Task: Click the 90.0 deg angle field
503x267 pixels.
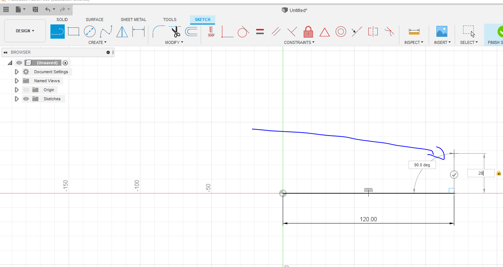Action: point(422,165)
